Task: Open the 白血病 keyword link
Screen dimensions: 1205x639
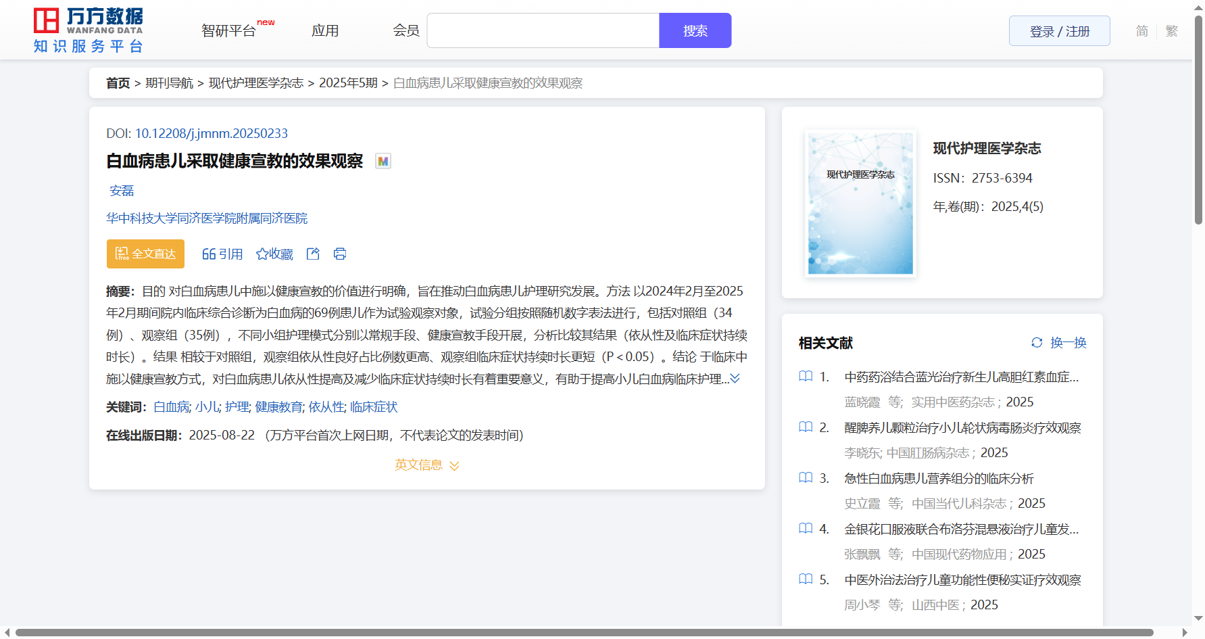Action: [172, 407]
